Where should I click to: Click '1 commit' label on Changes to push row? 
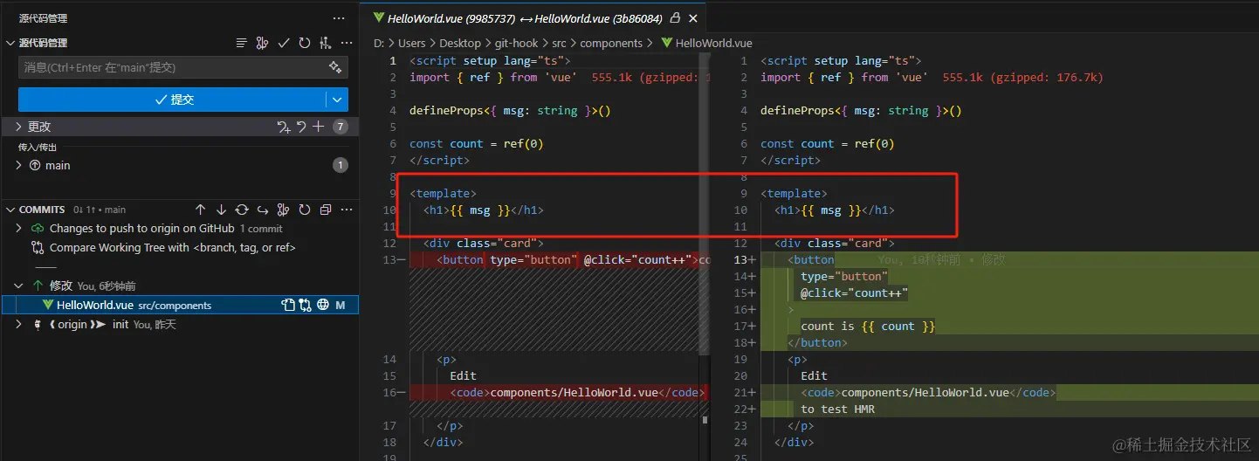(261, 229)
